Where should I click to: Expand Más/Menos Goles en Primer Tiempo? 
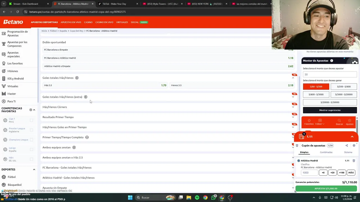[293, 127]
